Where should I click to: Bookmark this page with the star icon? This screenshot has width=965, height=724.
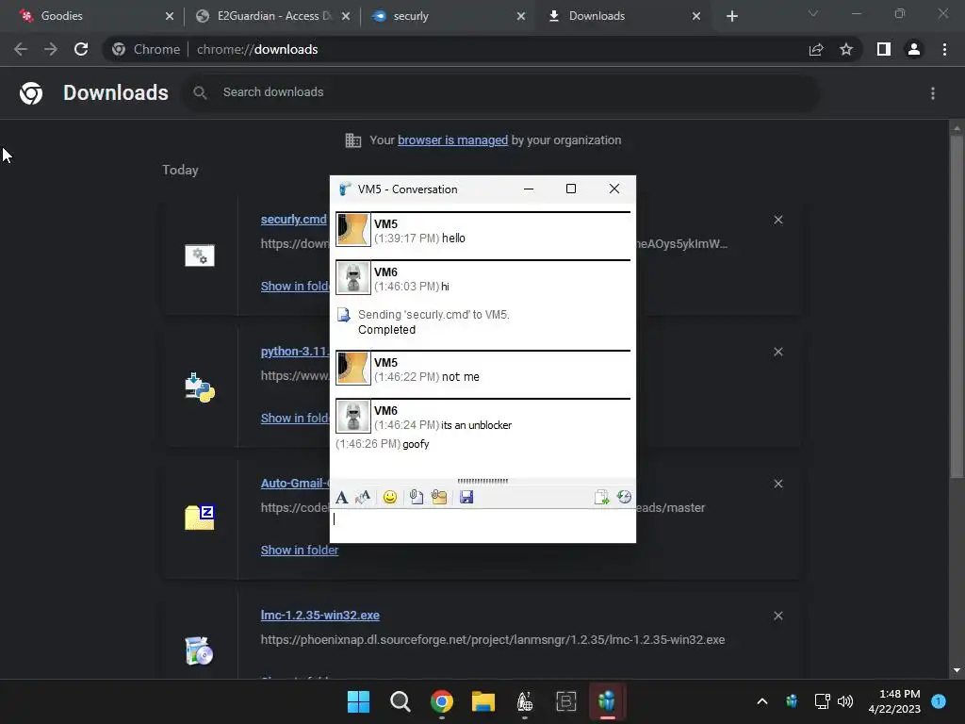846,49
